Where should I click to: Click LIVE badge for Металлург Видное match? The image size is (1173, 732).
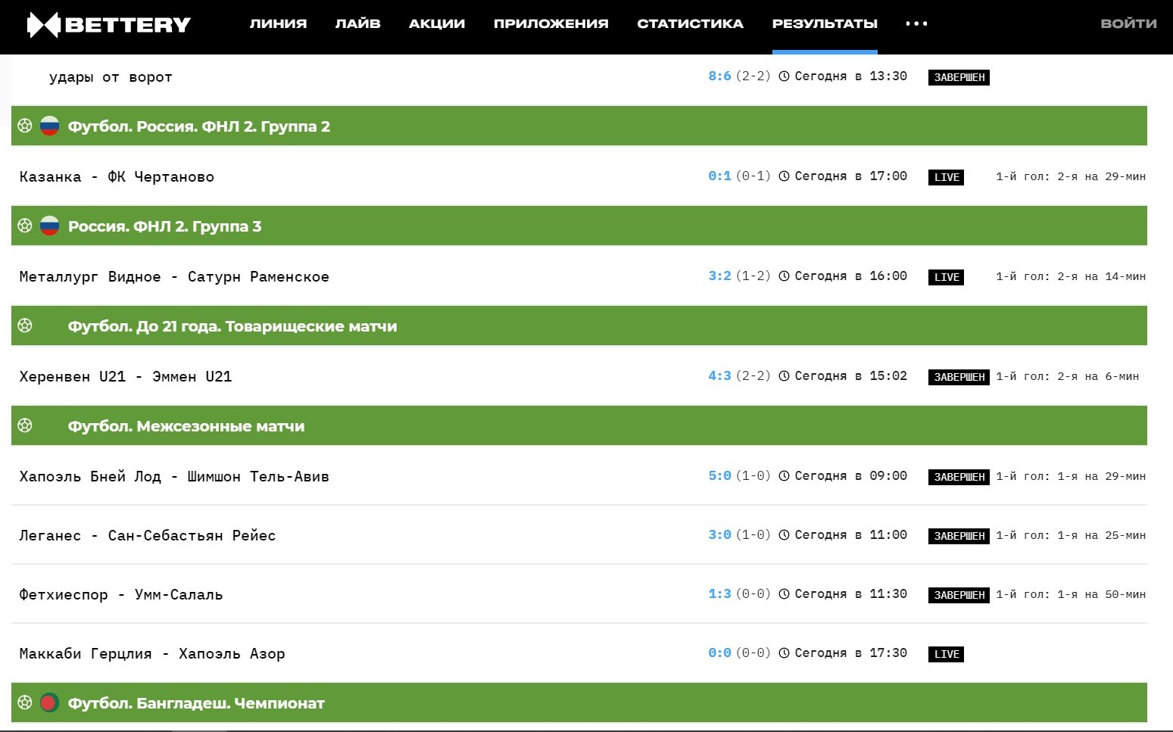946,277
